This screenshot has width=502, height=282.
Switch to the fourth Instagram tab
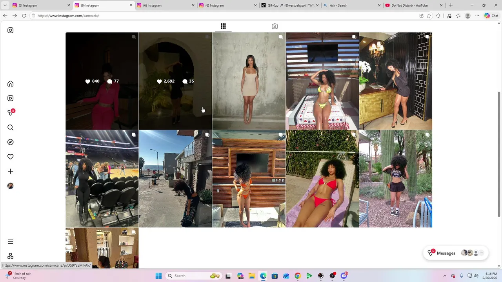pos(228,5)
